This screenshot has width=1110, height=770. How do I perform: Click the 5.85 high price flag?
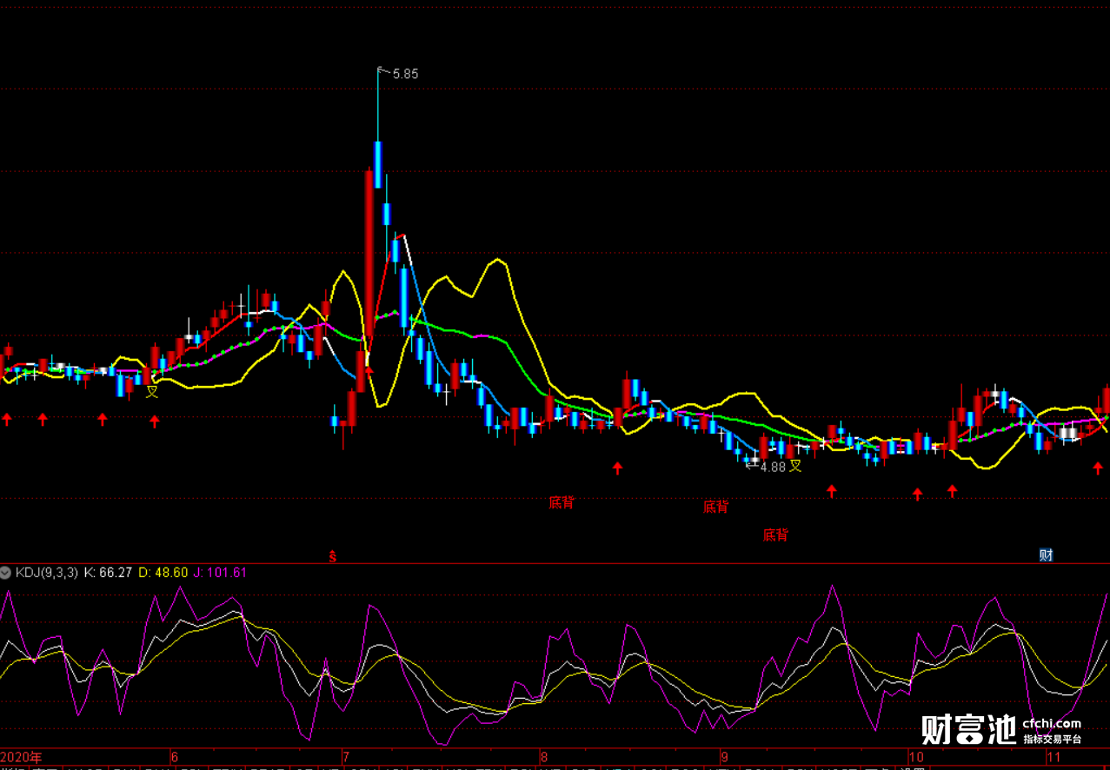pos(404,74)
